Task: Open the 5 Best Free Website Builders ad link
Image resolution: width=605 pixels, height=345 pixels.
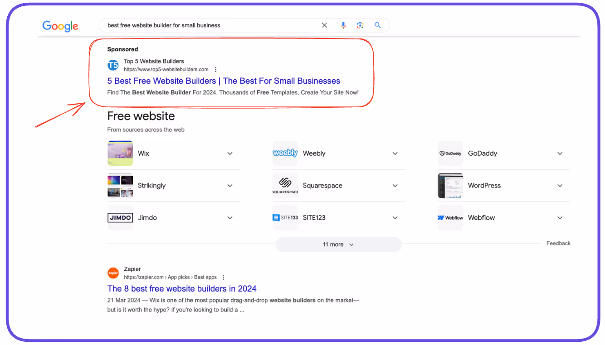Action: click(x=224, y=81)
